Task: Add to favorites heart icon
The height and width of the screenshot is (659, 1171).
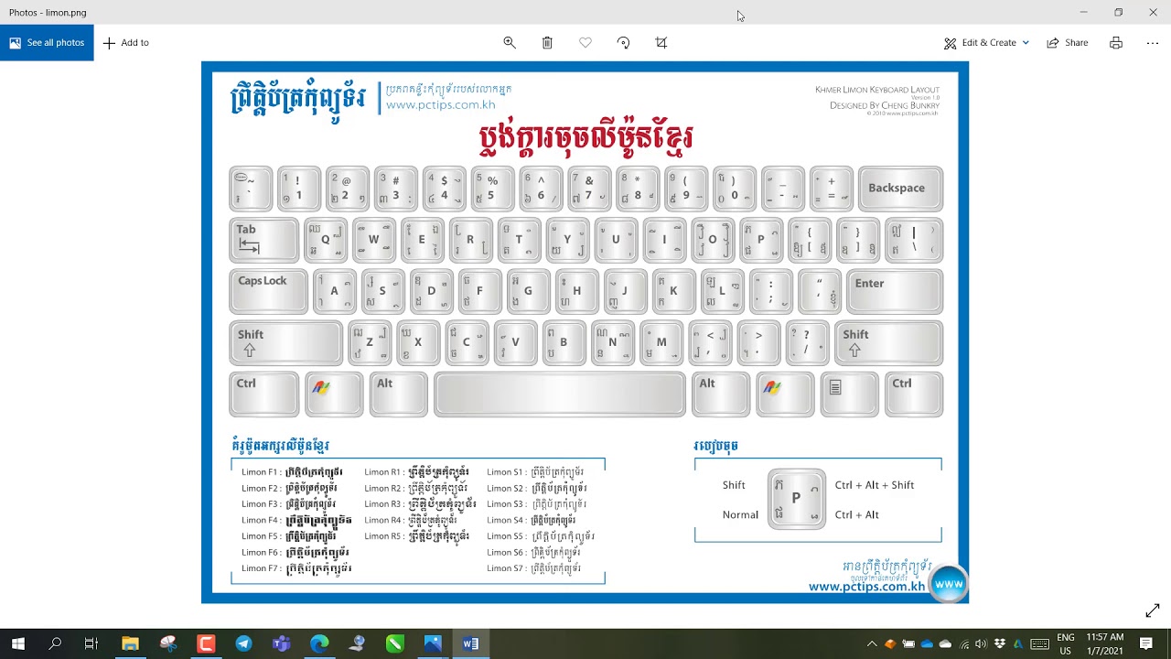Action: tap(585, 43)
